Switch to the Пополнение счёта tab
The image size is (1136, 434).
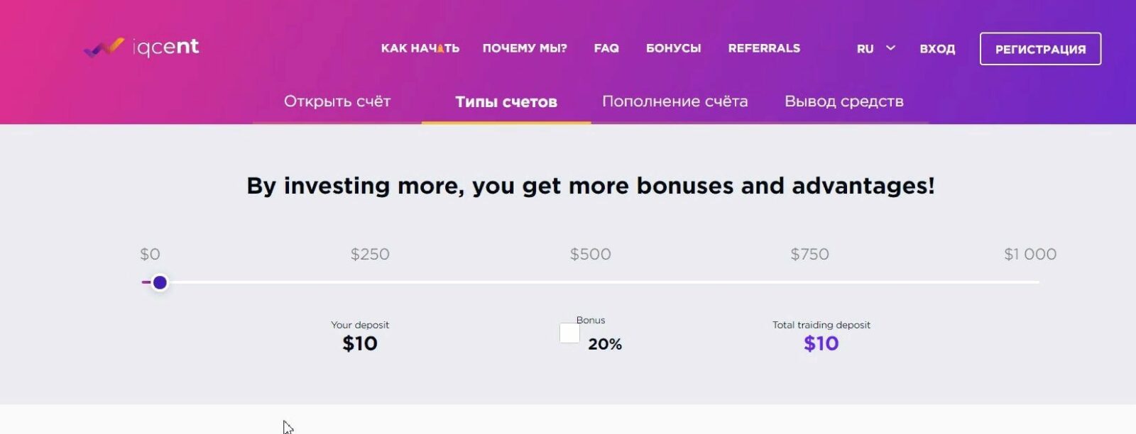[674, 101]
